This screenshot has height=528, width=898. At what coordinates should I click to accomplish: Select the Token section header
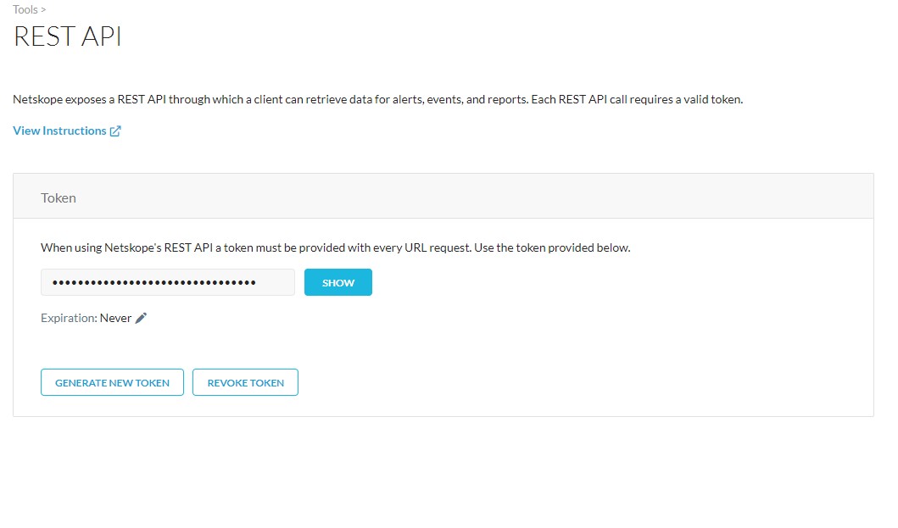[x=58, y=197]
